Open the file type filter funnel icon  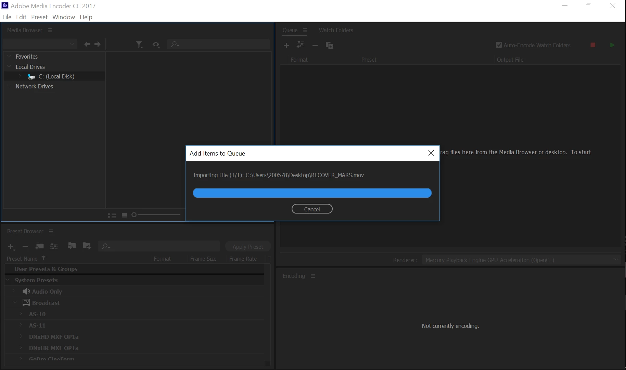point(139,45)
